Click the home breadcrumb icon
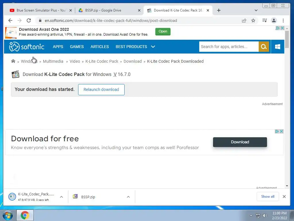Image resolution: width=294 pixels, height=221 pixels. coord(13,61)
